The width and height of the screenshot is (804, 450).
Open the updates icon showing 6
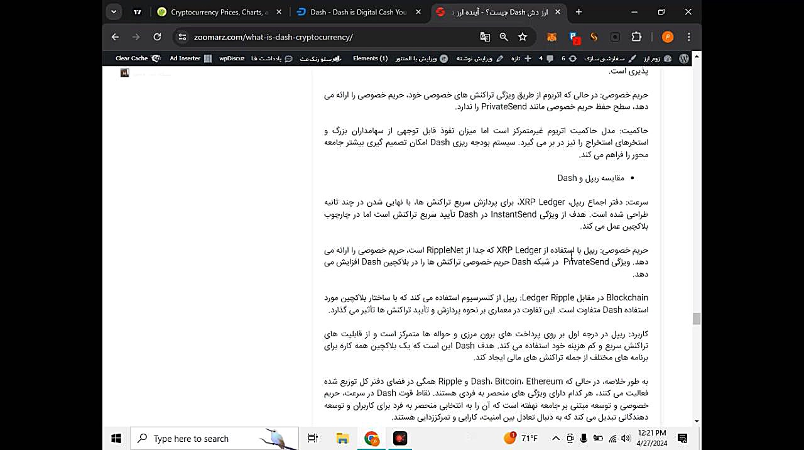click(568, 58)
